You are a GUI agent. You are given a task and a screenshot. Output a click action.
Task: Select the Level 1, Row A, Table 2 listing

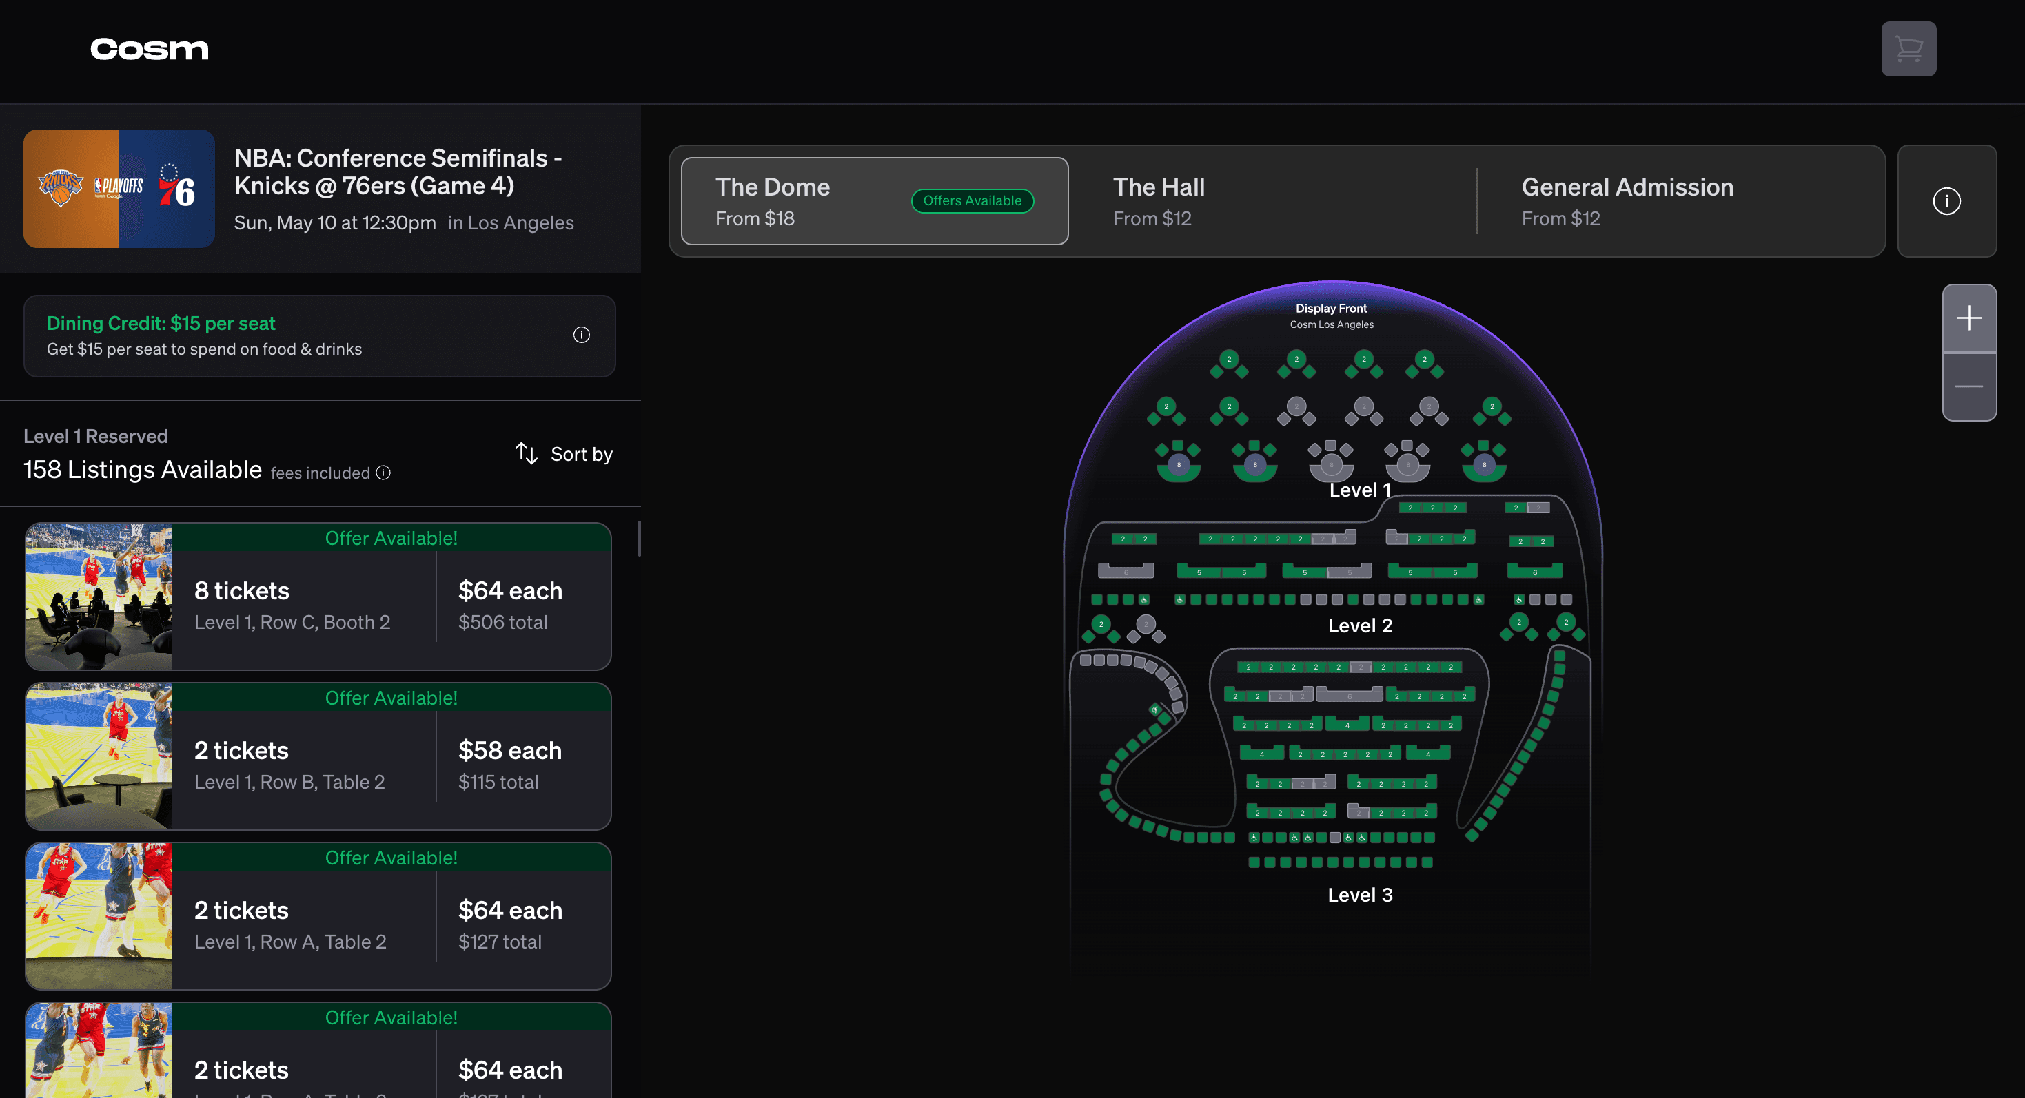(x=318, y=915)
